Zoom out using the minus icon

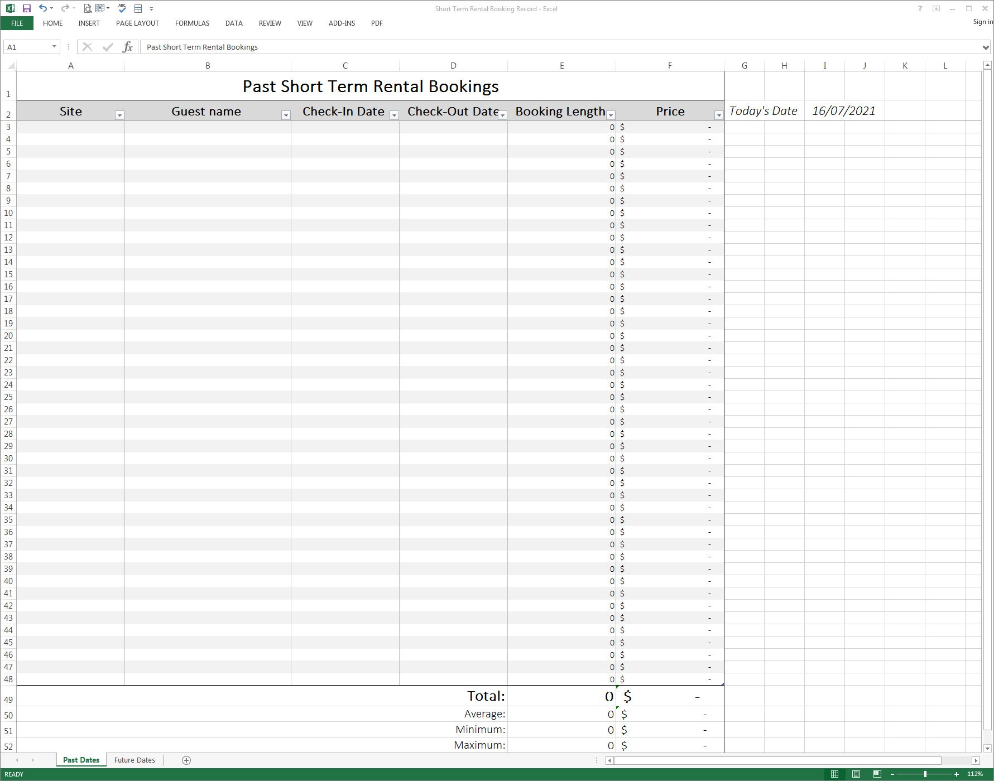tap(891, 774)
